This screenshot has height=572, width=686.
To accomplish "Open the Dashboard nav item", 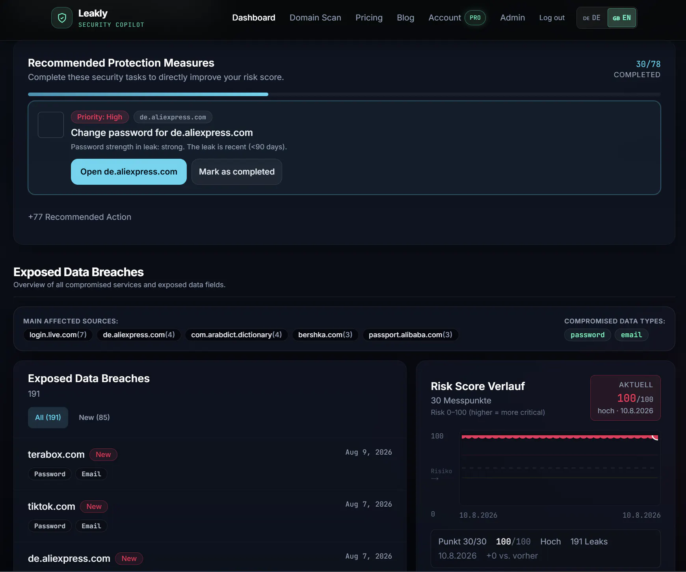I will (x=254, y=18).
